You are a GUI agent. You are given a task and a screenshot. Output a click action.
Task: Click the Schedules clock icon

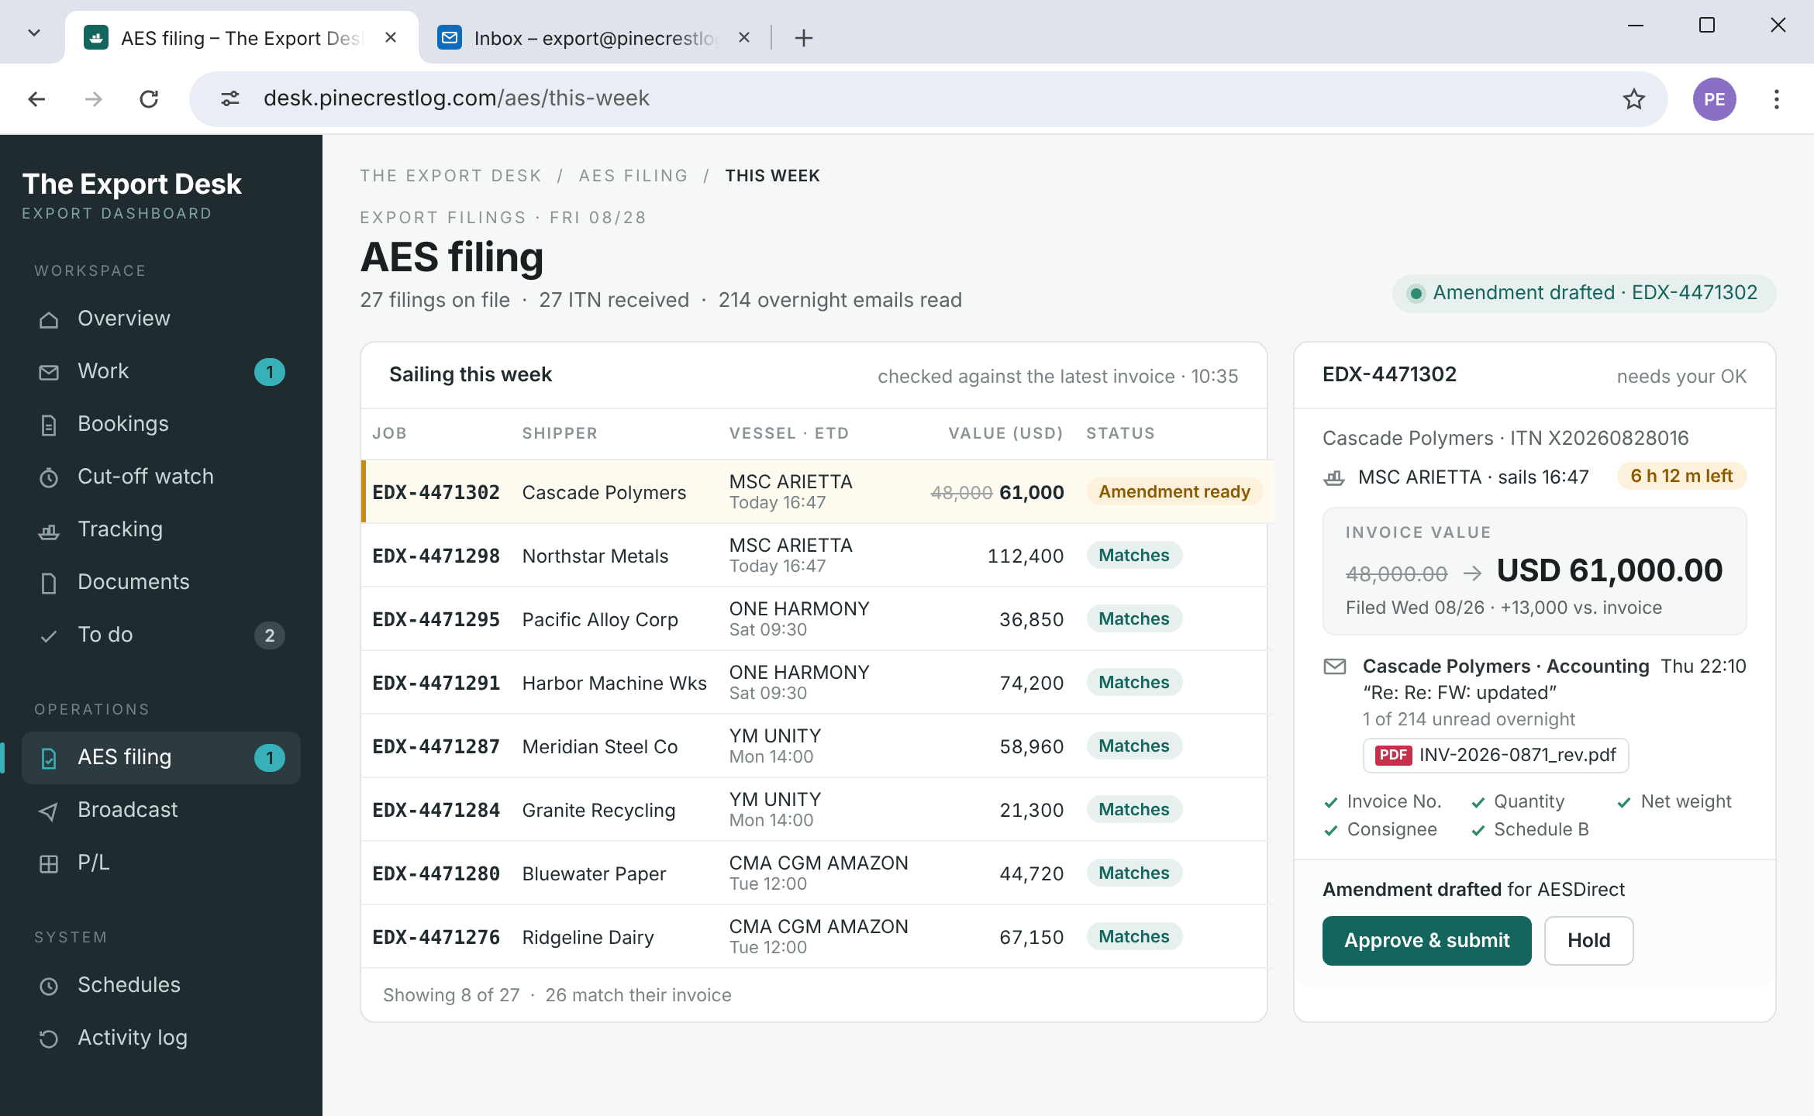(49, 986)
